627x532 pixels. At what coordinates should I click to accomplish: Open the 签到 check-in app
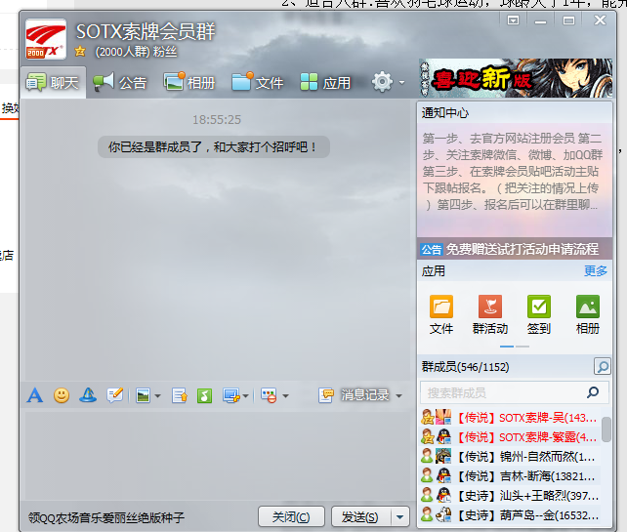click(x=539, y=315)
